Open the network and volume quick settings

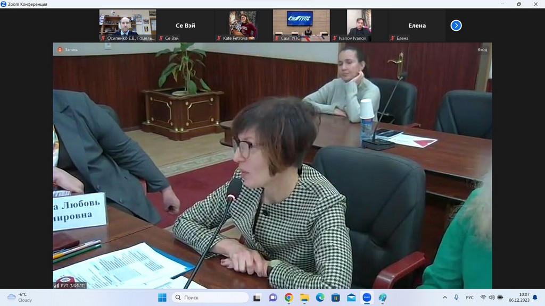[492, 297]
